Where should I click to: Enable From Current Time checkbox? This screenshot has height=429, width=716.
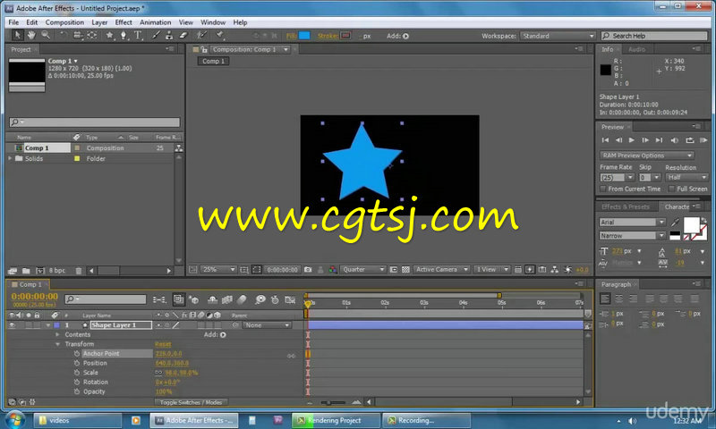(x=602, y=189)
